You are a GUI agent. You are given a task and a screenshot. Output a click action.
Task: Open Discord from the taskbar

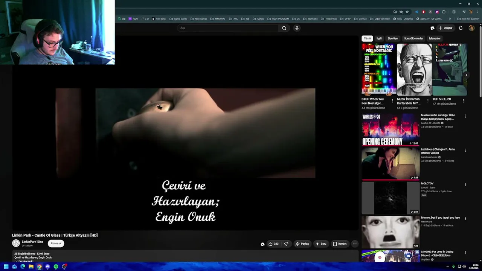[x=47, y=266]
